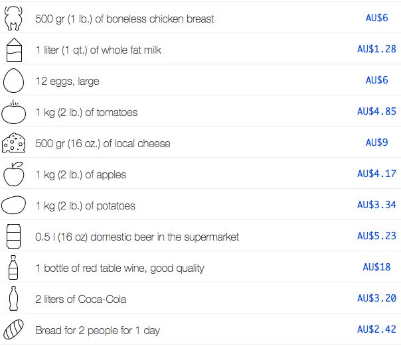Image resolution: width=401 pixels, height=346 pixels.
Task: Click the wine bottle icon
Action: (x=13, y=267)
